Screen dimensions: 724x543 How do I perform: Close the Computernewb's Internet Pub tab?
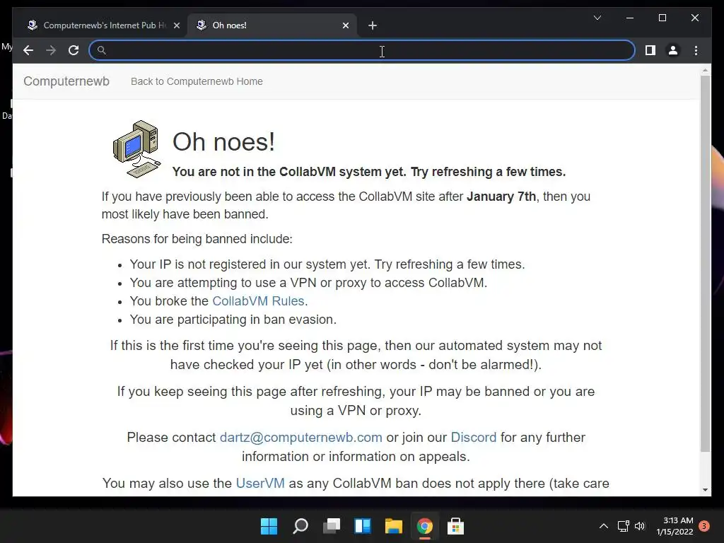[x=176, y=25]
